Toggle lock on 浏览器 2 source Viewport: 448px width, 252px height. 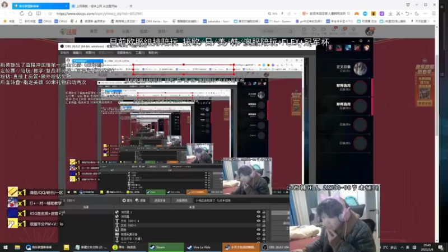tap(264, 212)
